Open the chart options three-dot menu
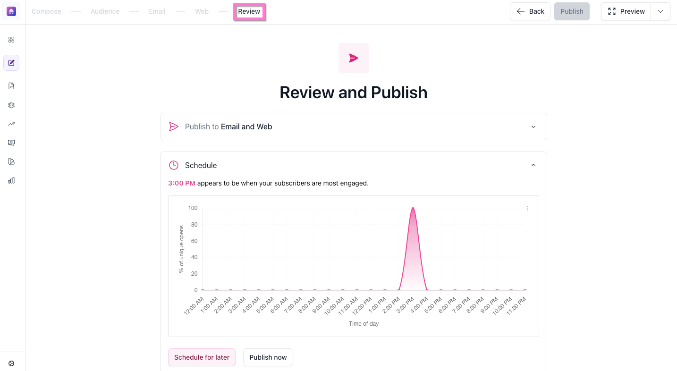The height and width of the screenshot is (371, 677). coord(527,208)
